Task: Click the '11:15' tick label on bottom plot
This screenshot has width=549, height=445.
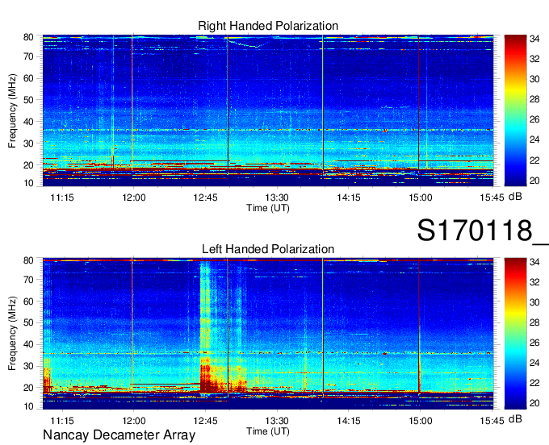Action: point(62,421)
